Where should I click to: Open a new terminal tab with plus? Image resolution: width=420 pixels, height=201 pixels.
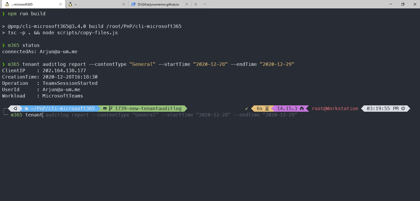(196, 4)
